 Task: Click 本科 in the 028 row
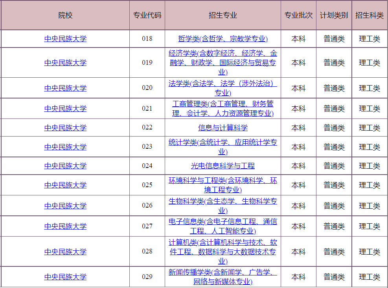click(x=298, y=252)
